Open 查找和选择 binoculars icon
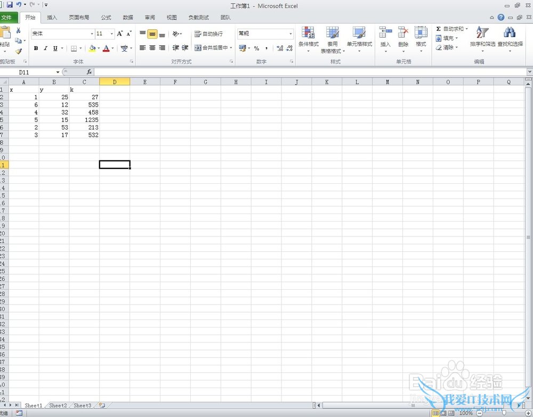 (510, 40)
